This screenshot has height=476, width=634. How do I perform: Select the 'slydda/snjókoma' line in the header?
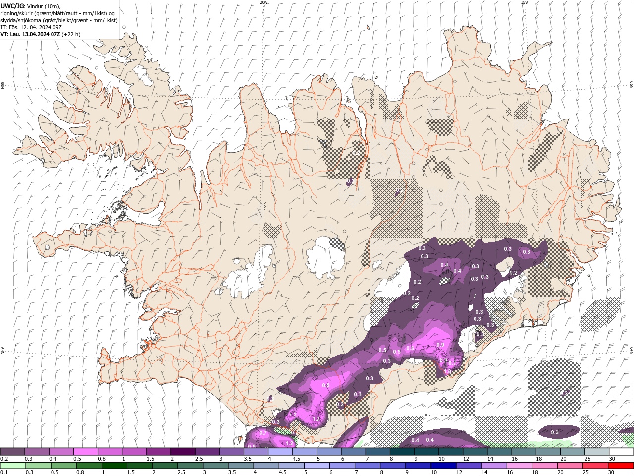(x=59, y=20)
